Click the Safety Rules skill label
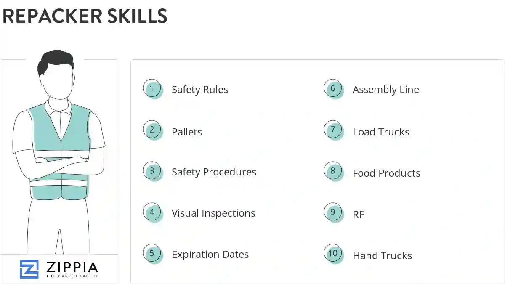This screenshot has height=284, width=505. (x=199, y=90)
